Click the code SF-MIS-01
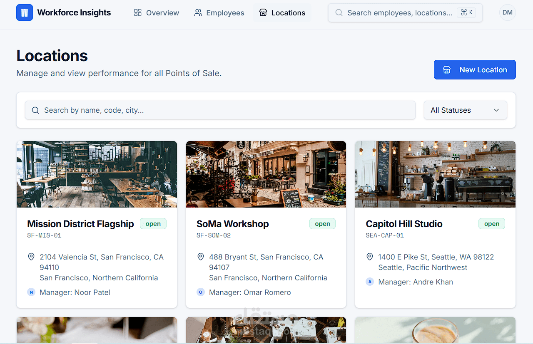Viewport: 533px width, 344px height. click(x=45, y=235)
